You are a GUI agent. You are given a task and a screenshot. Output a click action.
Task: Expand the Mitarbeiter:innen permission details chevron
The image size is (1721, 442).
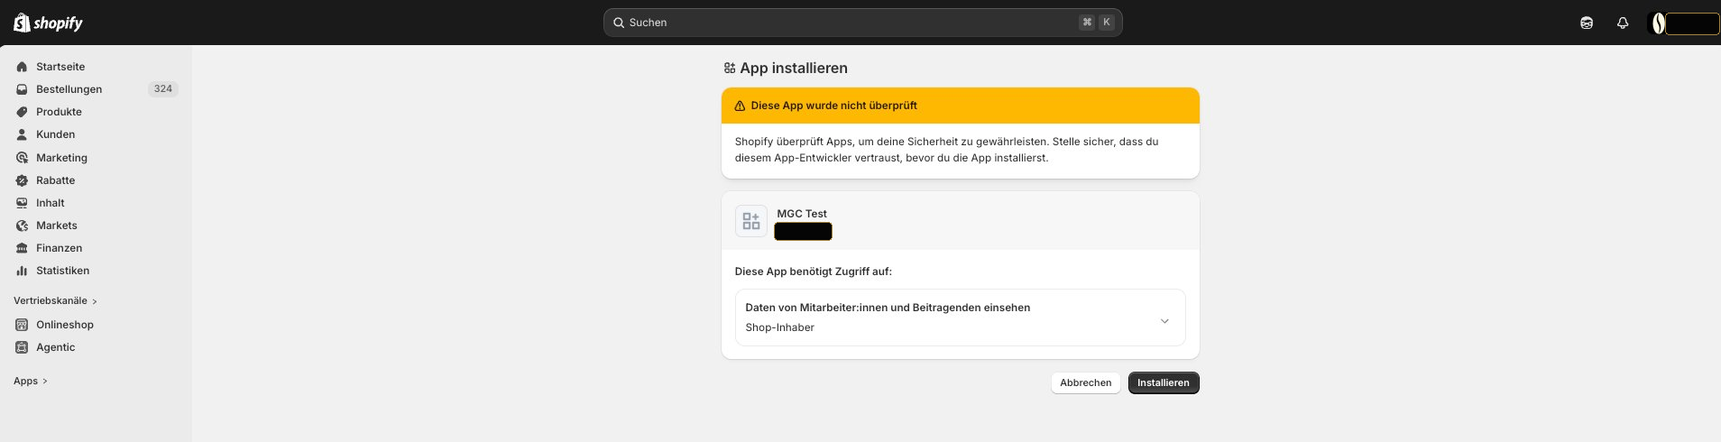click(x=1164, y=321)
